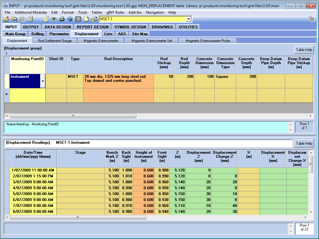Click the open project folder icon
Image resolution: width=319 pixels, height=239 pixels.
click(6, 19)
